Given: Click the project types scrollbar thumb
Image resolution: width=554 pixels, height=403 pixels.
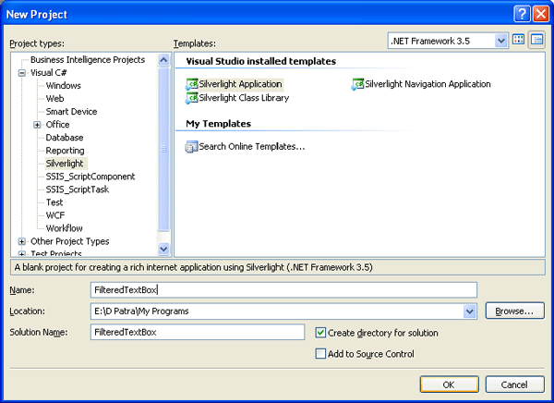Looking at the screenshot, I should pyautogui.click(x=163, y=149).
